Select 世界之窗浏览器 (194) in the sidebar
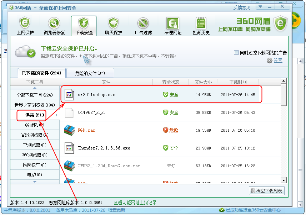 [x=35, y=105]
